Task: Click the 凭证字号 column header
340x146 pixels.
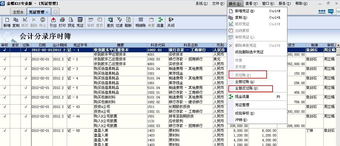Action: [x=80, y=45]
